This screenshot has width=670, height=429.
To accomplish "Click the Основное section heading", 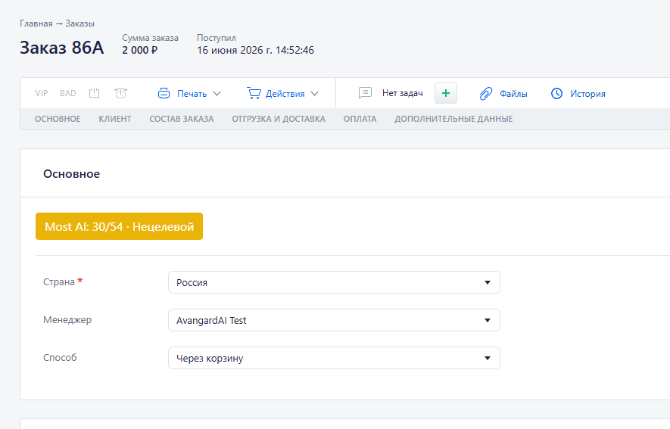I will [71, 174].
